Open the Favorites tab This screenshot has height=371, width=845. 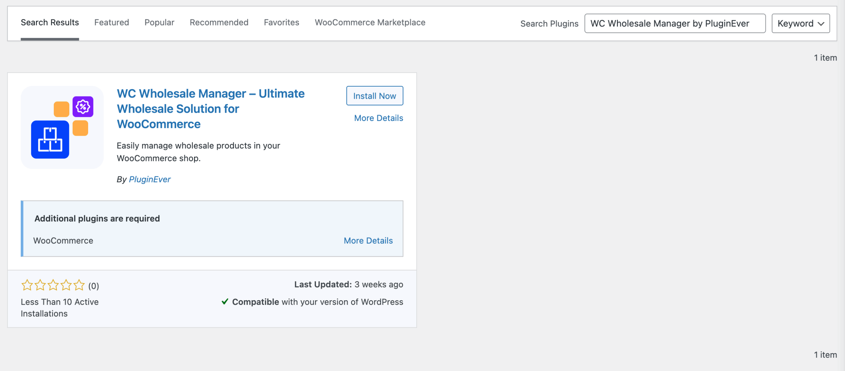point(281,22)
